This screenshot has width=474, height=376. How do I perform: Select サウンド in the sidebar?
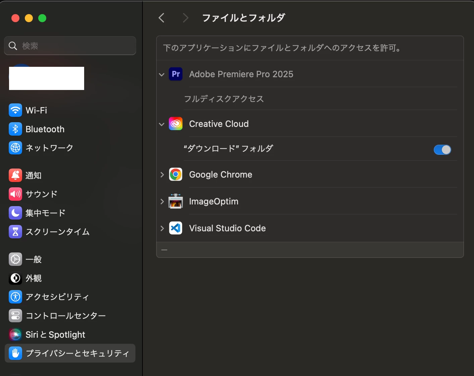pos(70,194)
